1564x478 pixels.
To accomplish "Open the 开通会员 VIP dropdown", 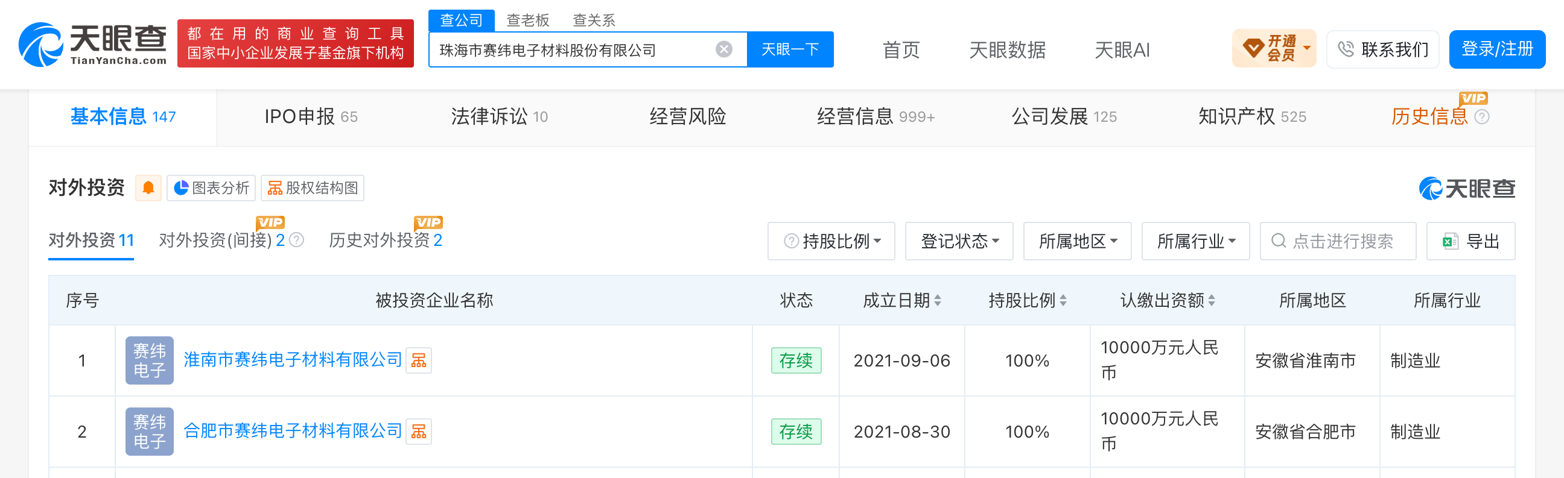I will [x=1274, y=49].
